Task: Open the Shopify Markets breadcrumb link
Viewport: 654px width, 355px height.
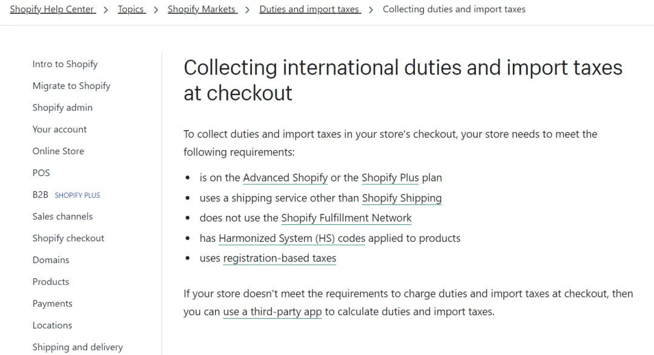Action: click(x=202, y=9)
